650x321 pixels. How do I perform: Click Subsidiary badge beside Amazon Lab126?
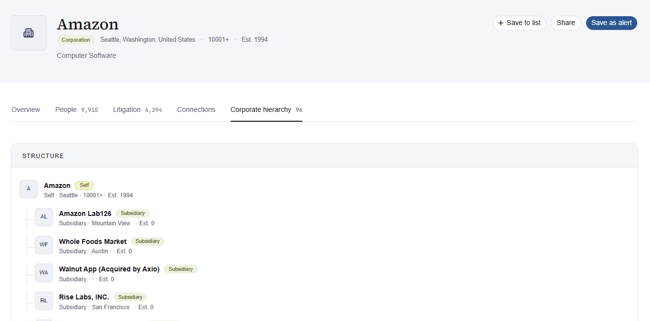133,214
